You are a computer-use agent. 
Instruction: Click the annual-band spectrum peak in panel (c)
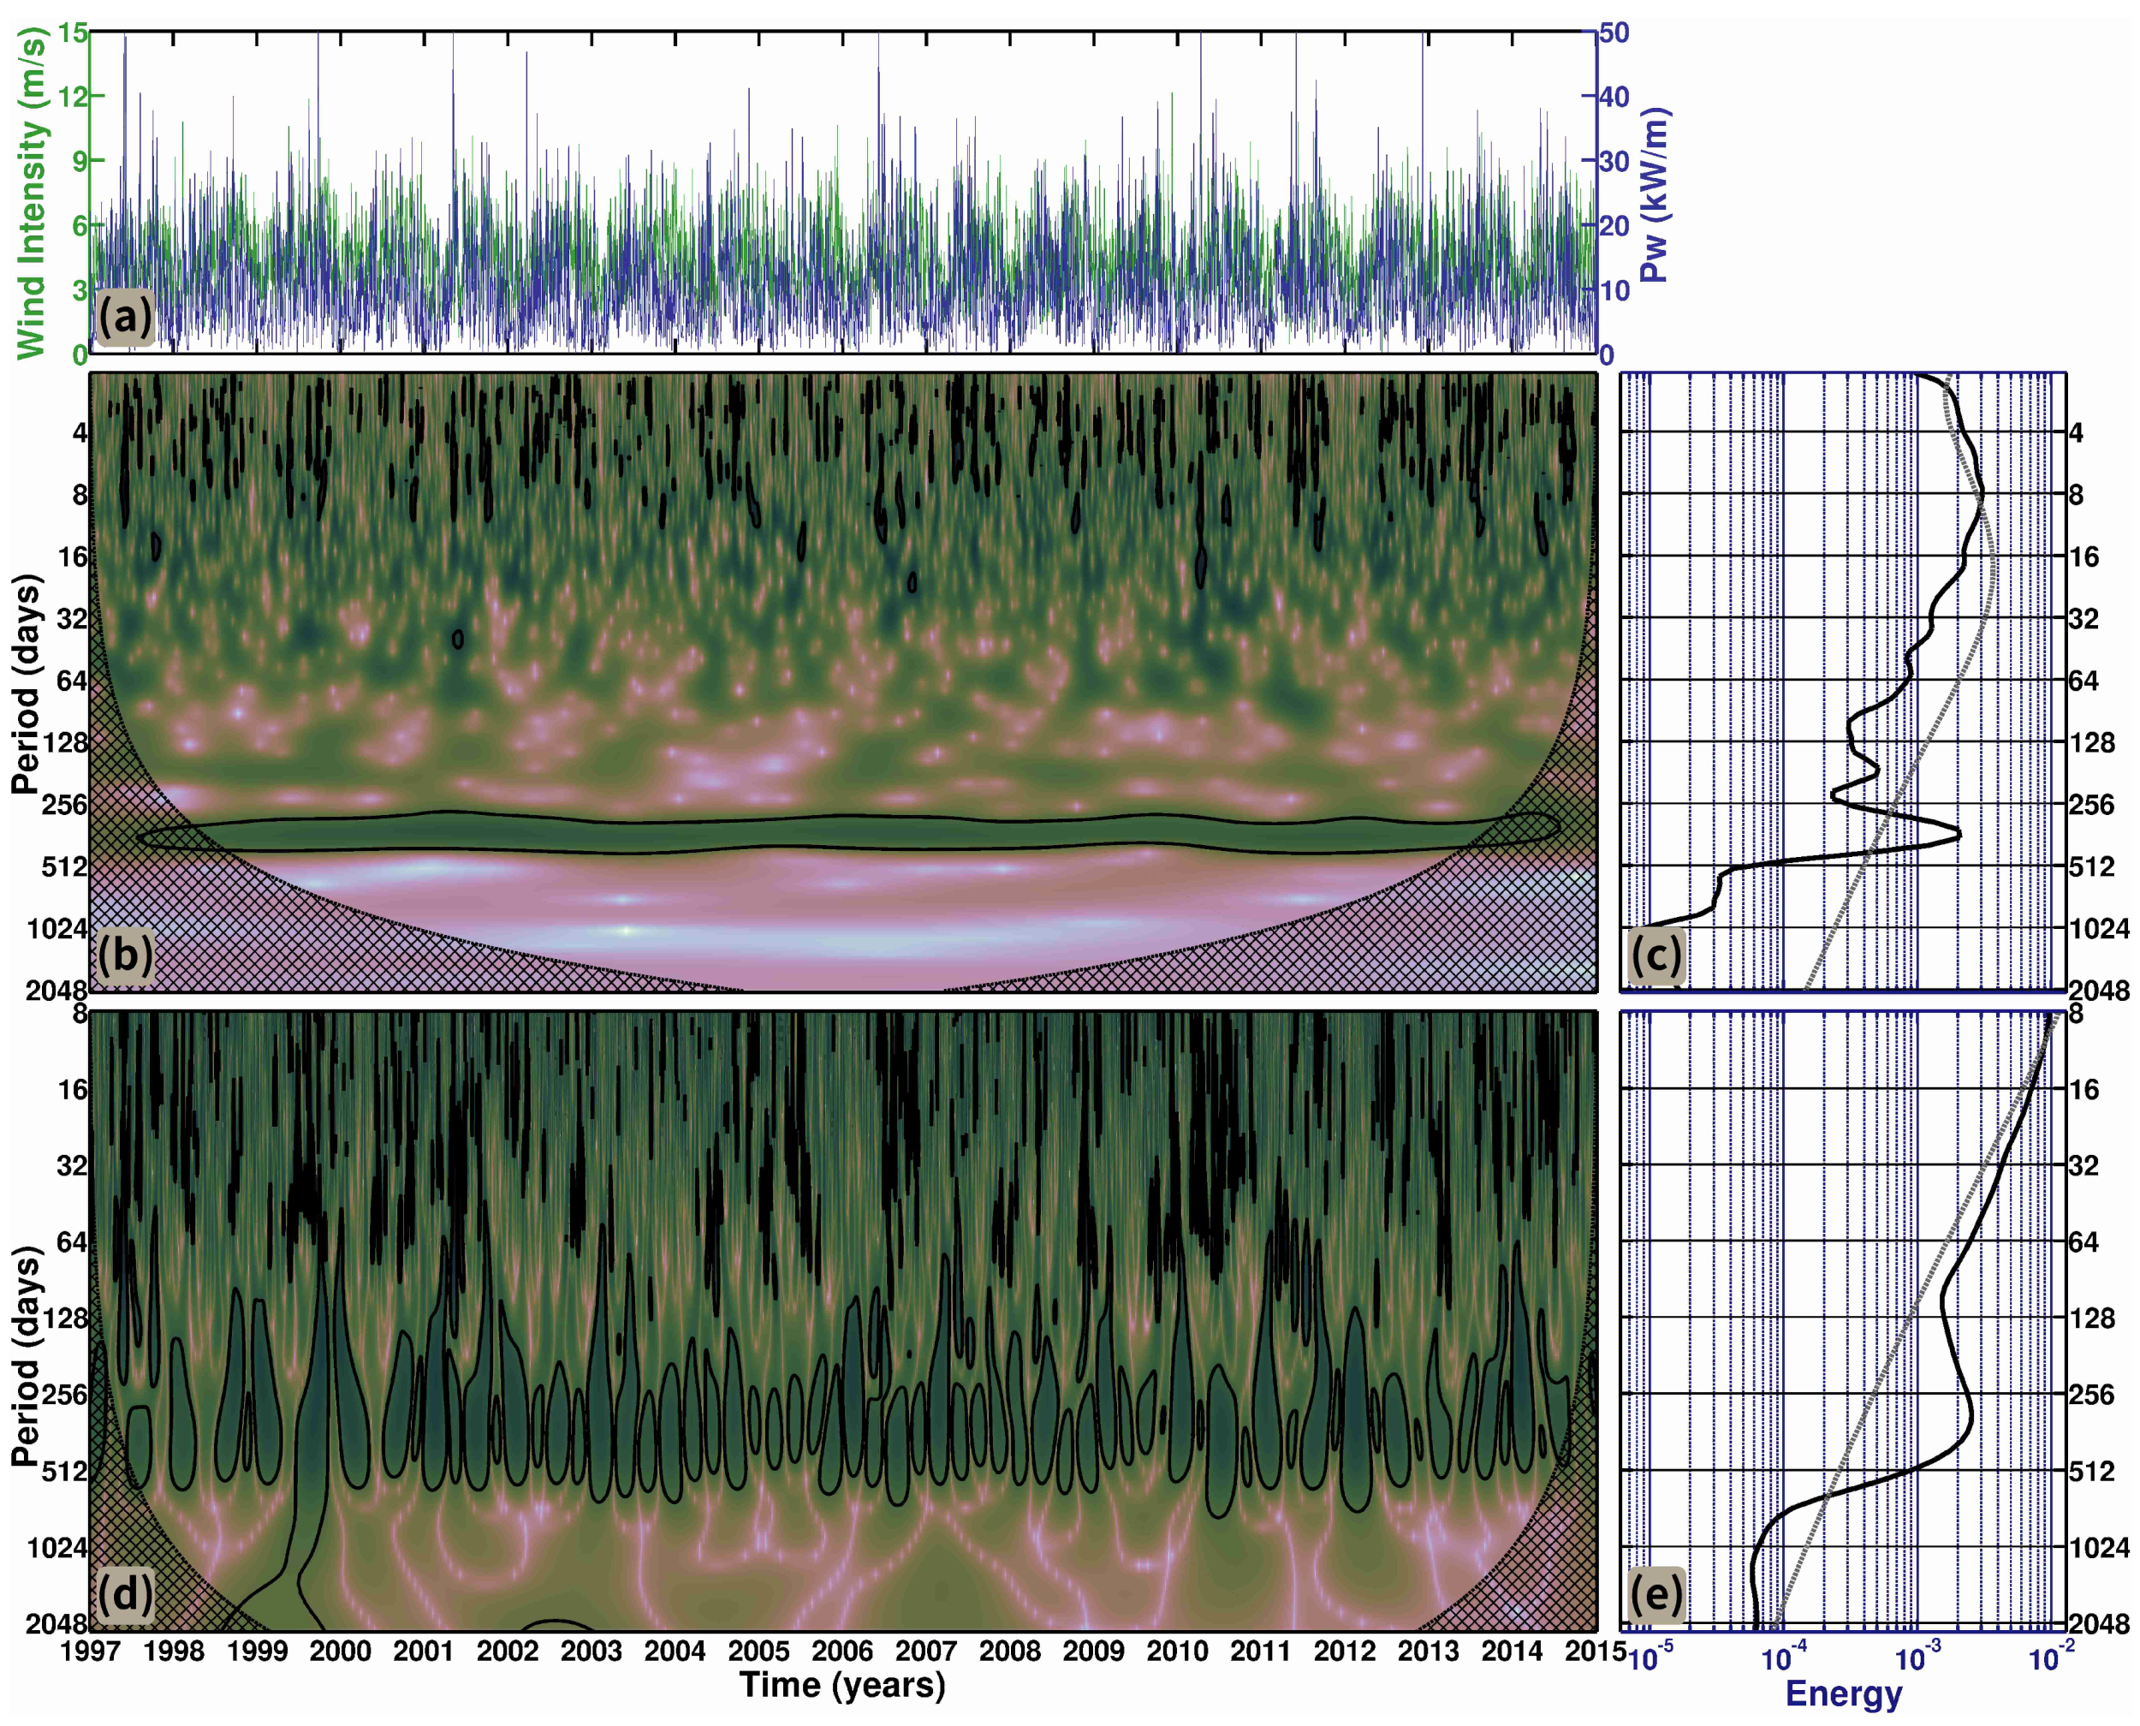[1959, 833]
